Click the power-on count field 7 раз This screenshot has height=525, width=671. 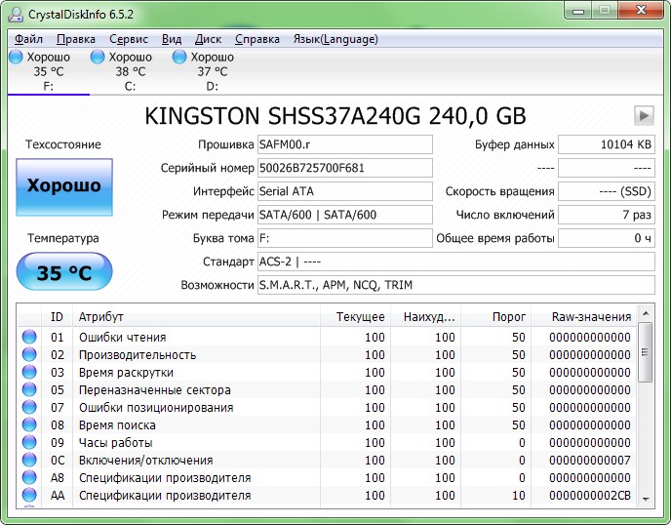point(607,215)
